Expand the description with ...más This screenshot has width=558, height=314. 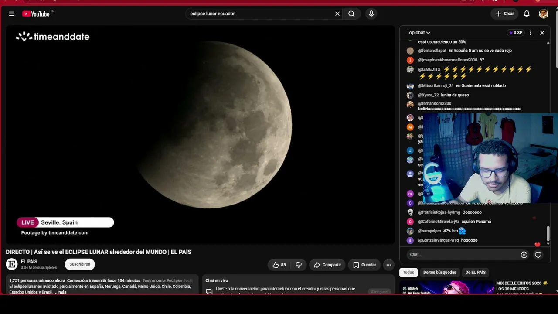click(x=61, y=292)
